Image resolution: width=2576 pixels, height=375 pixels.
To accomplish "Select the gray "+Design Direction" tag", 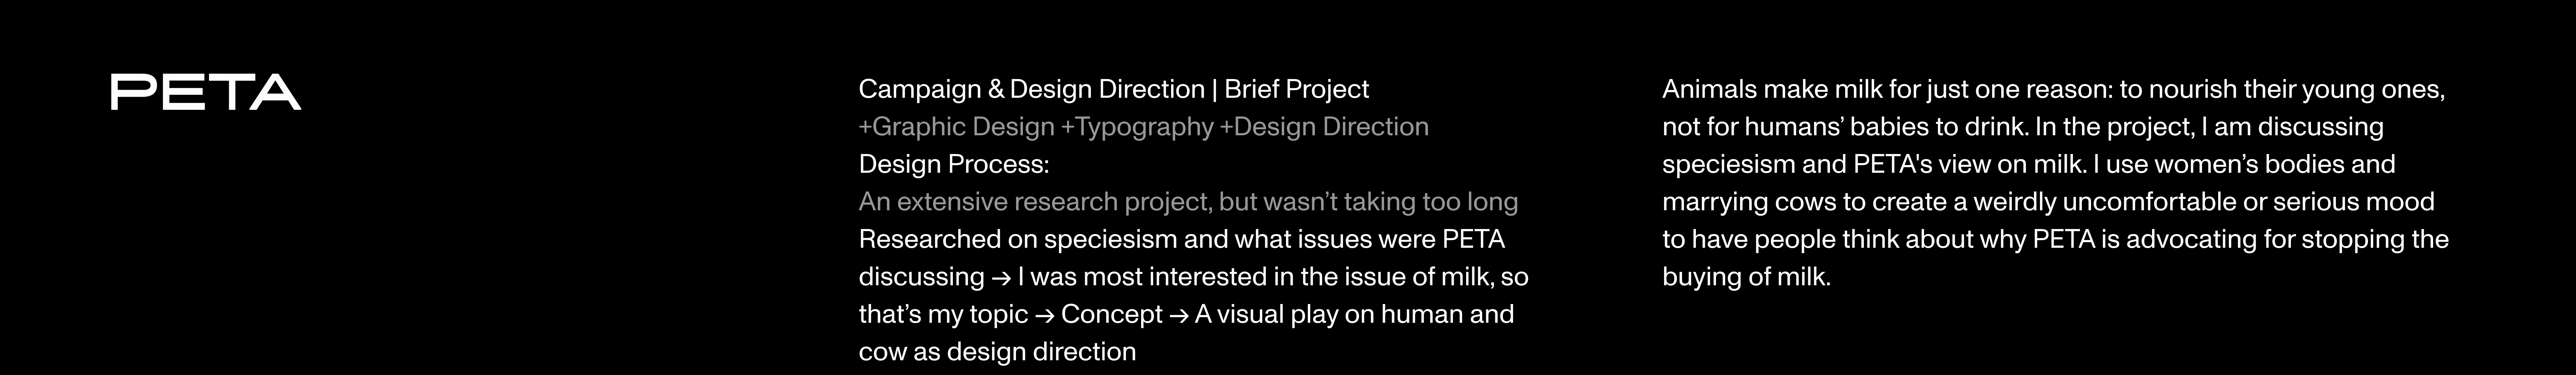I will (x=1324, y=127).
